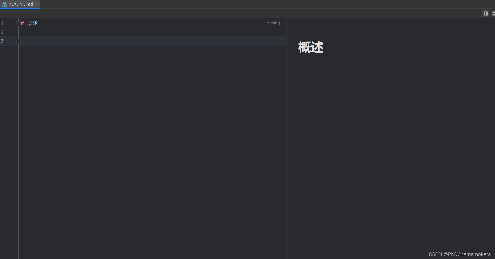495x259 pixels.
Task: Click the CSDN @PhDChainsmokers watermark link
Action: click(460, 254)
